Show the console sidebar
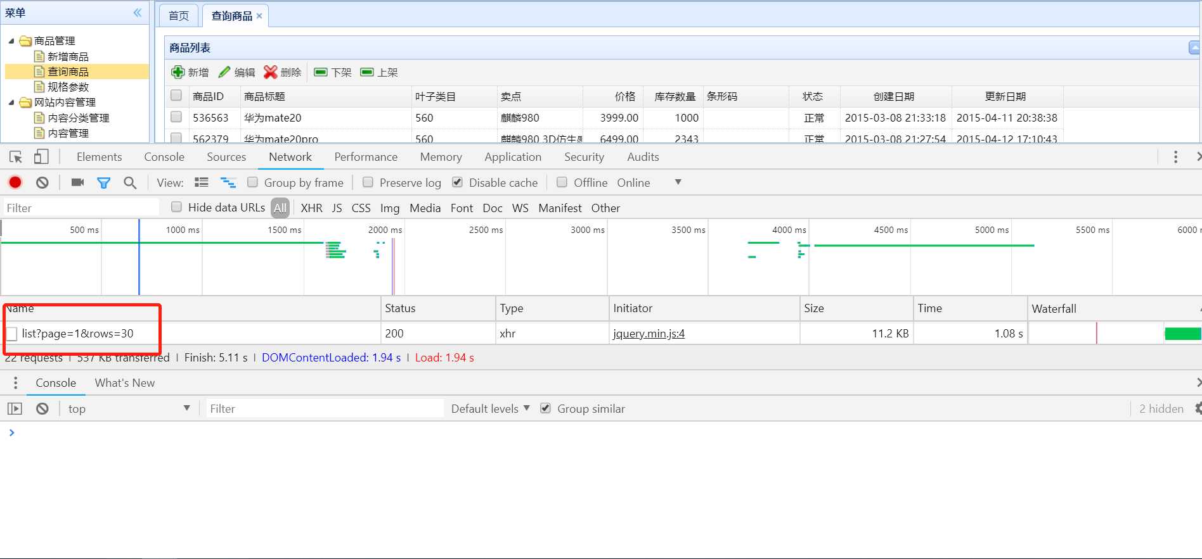Viewport: 1202px width, 559px height. [x=15, y=409]
